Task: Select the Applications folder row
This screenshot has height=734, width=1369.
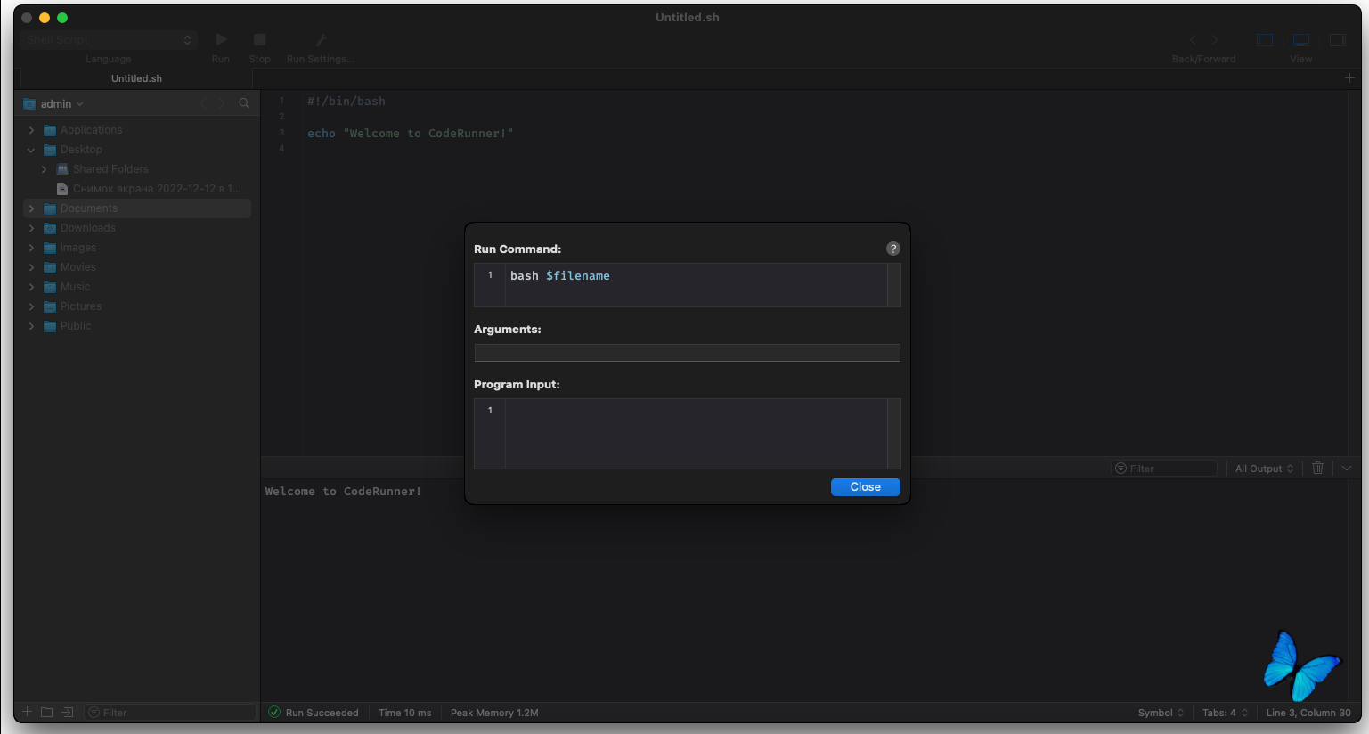Action: [137, 130]
